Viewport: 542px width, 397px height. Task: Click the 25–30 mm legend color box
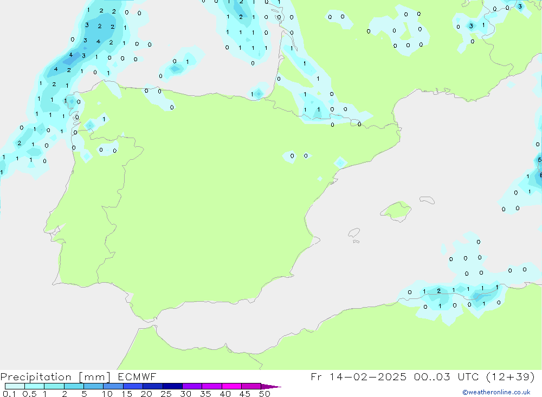click(x=172, y=386)
